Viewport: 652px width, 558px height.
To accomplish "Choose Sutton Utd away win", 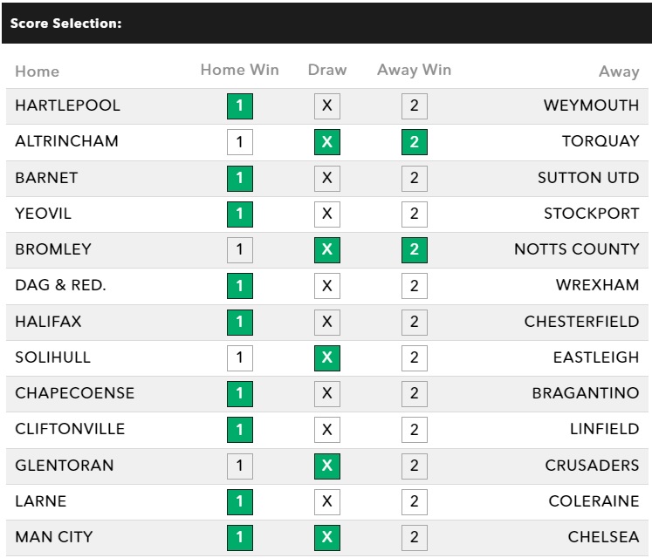I will pos(415,178).
